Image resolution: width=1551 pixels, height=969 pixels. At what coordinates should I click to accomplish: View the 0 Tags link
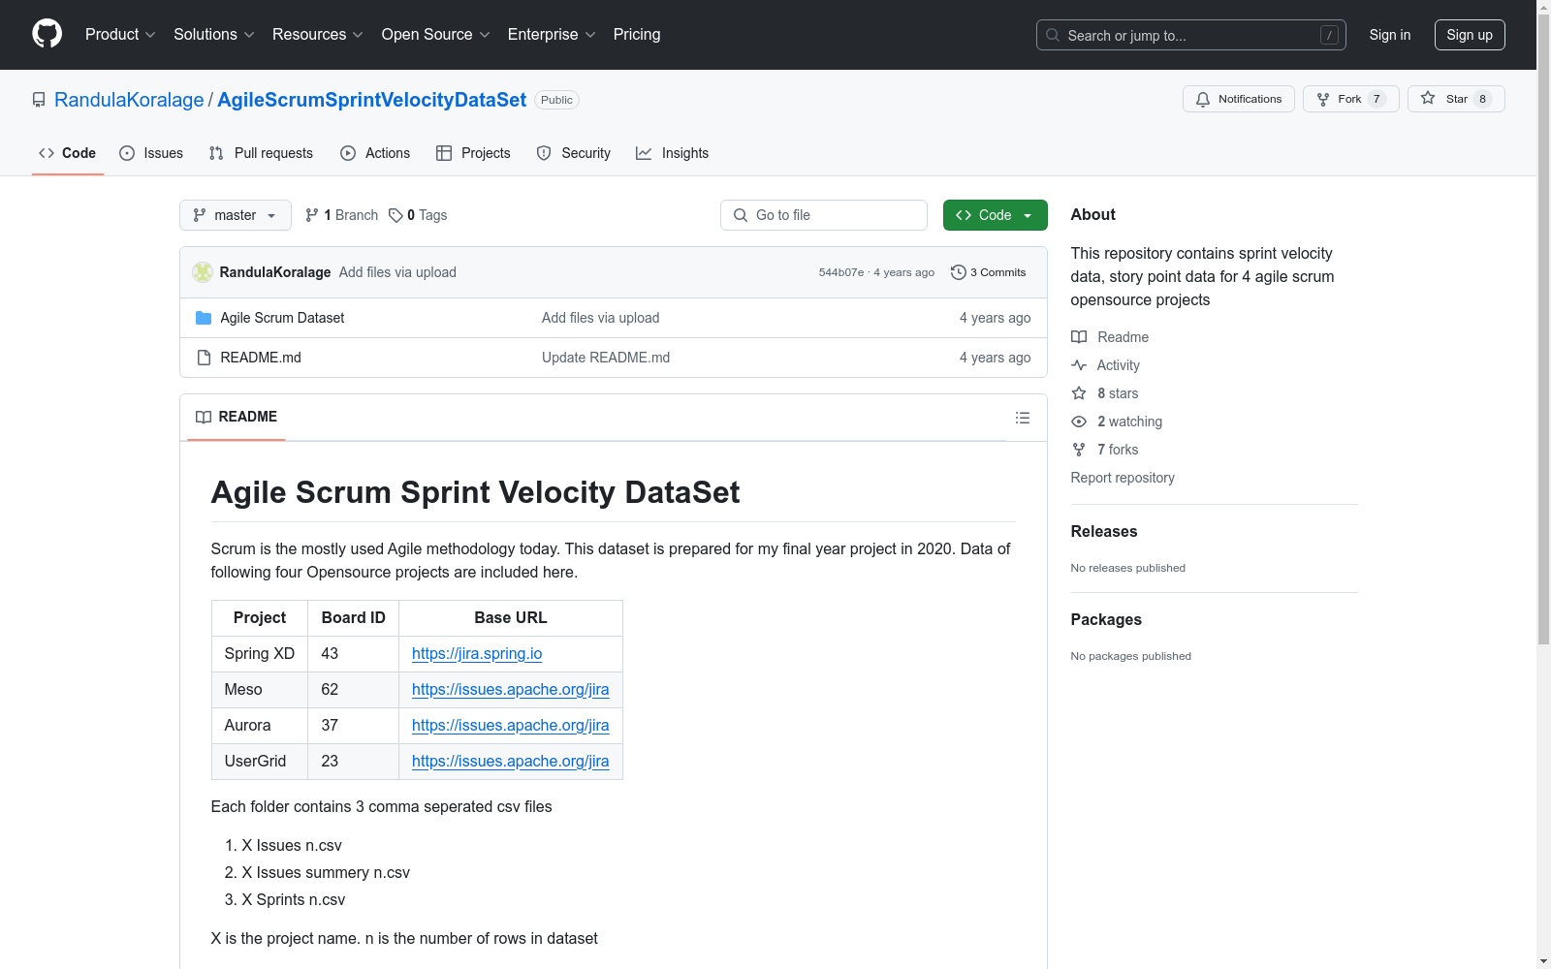(x=418, y=215)
